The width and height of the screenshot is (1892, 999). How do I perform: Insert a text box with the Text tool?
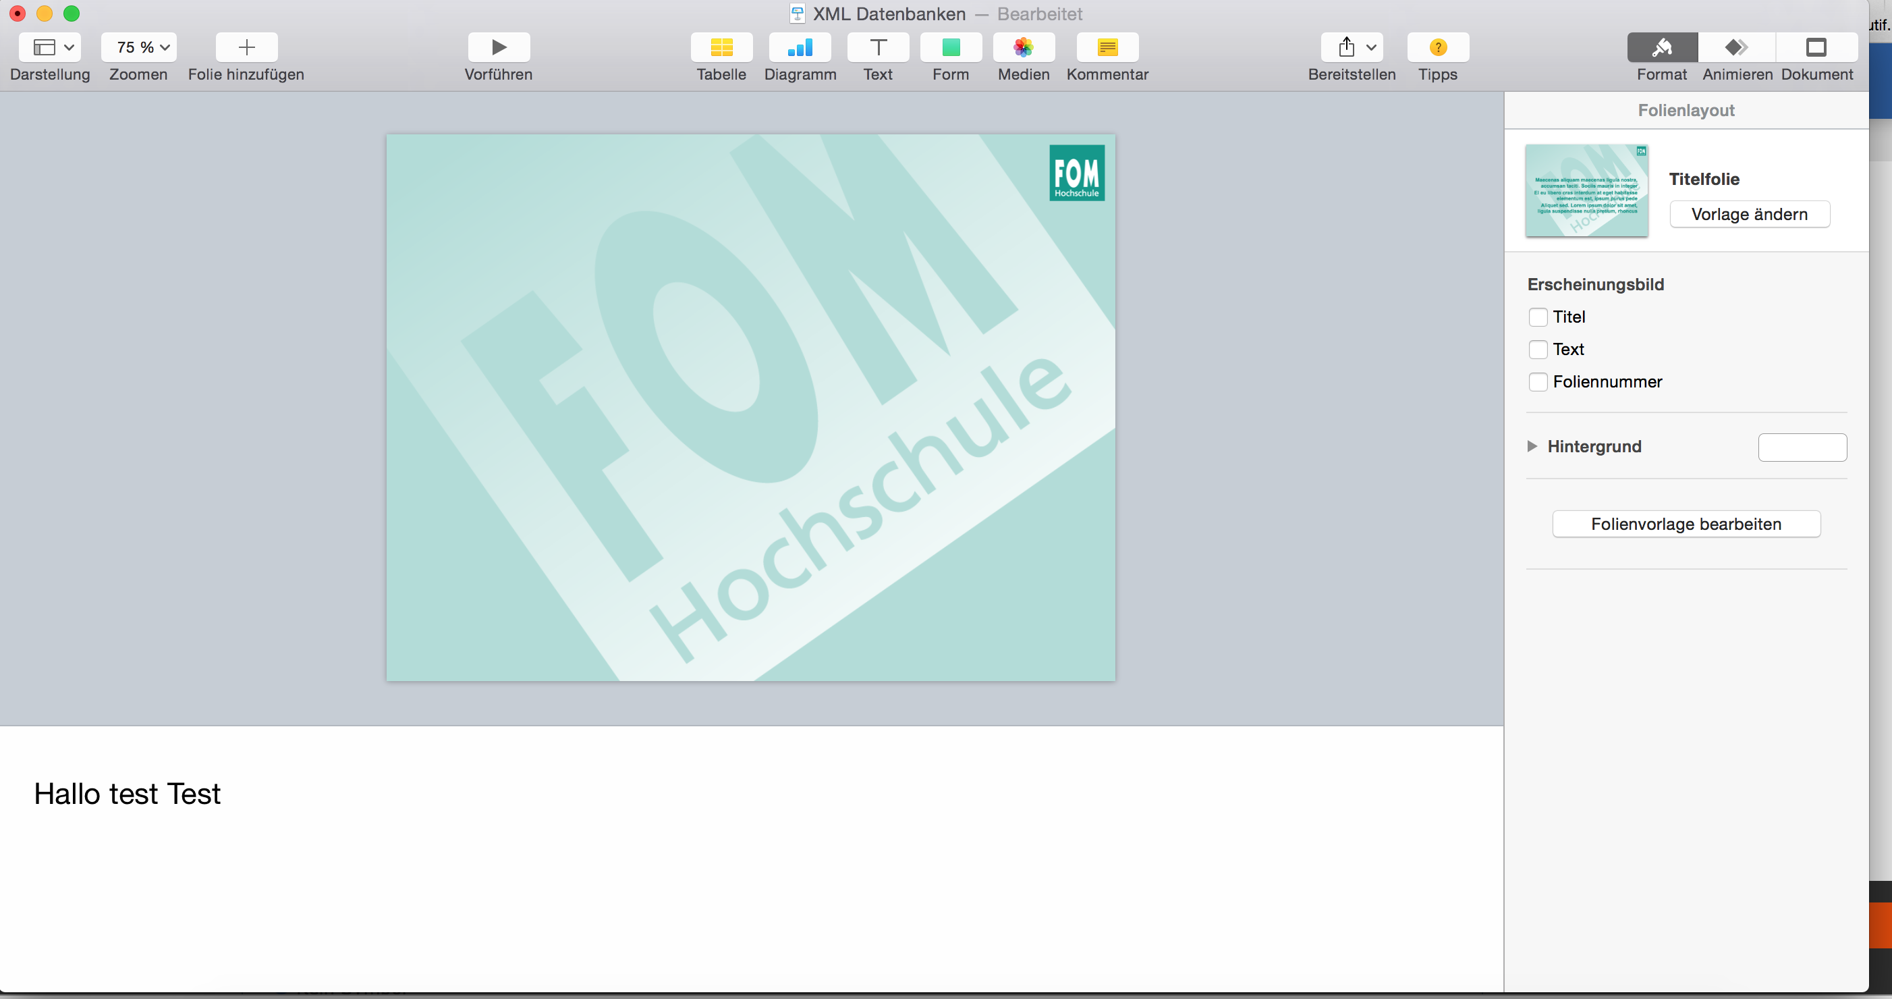click(878, 48)
